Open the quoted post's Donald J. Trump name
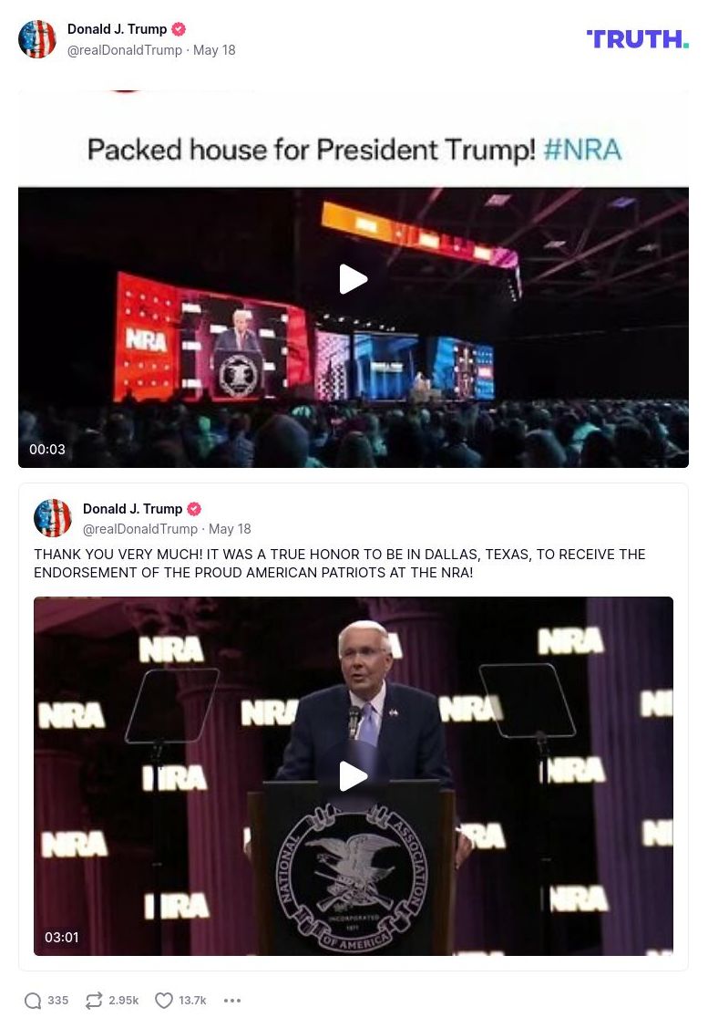The image size is (708, 1028). click(x=132, y=509)
